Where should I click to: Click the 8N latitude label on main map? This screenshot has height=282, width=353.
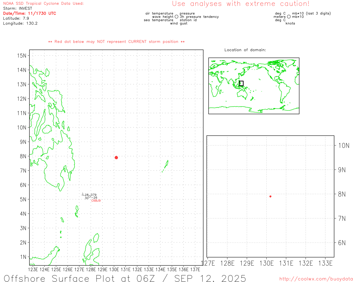click(x=23, y=156)
